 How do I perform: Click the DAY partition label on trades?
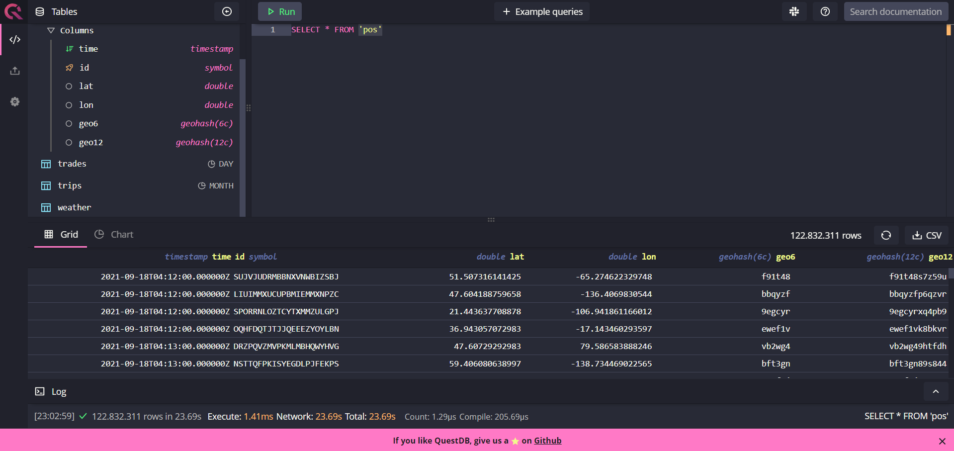click(220, 164)
